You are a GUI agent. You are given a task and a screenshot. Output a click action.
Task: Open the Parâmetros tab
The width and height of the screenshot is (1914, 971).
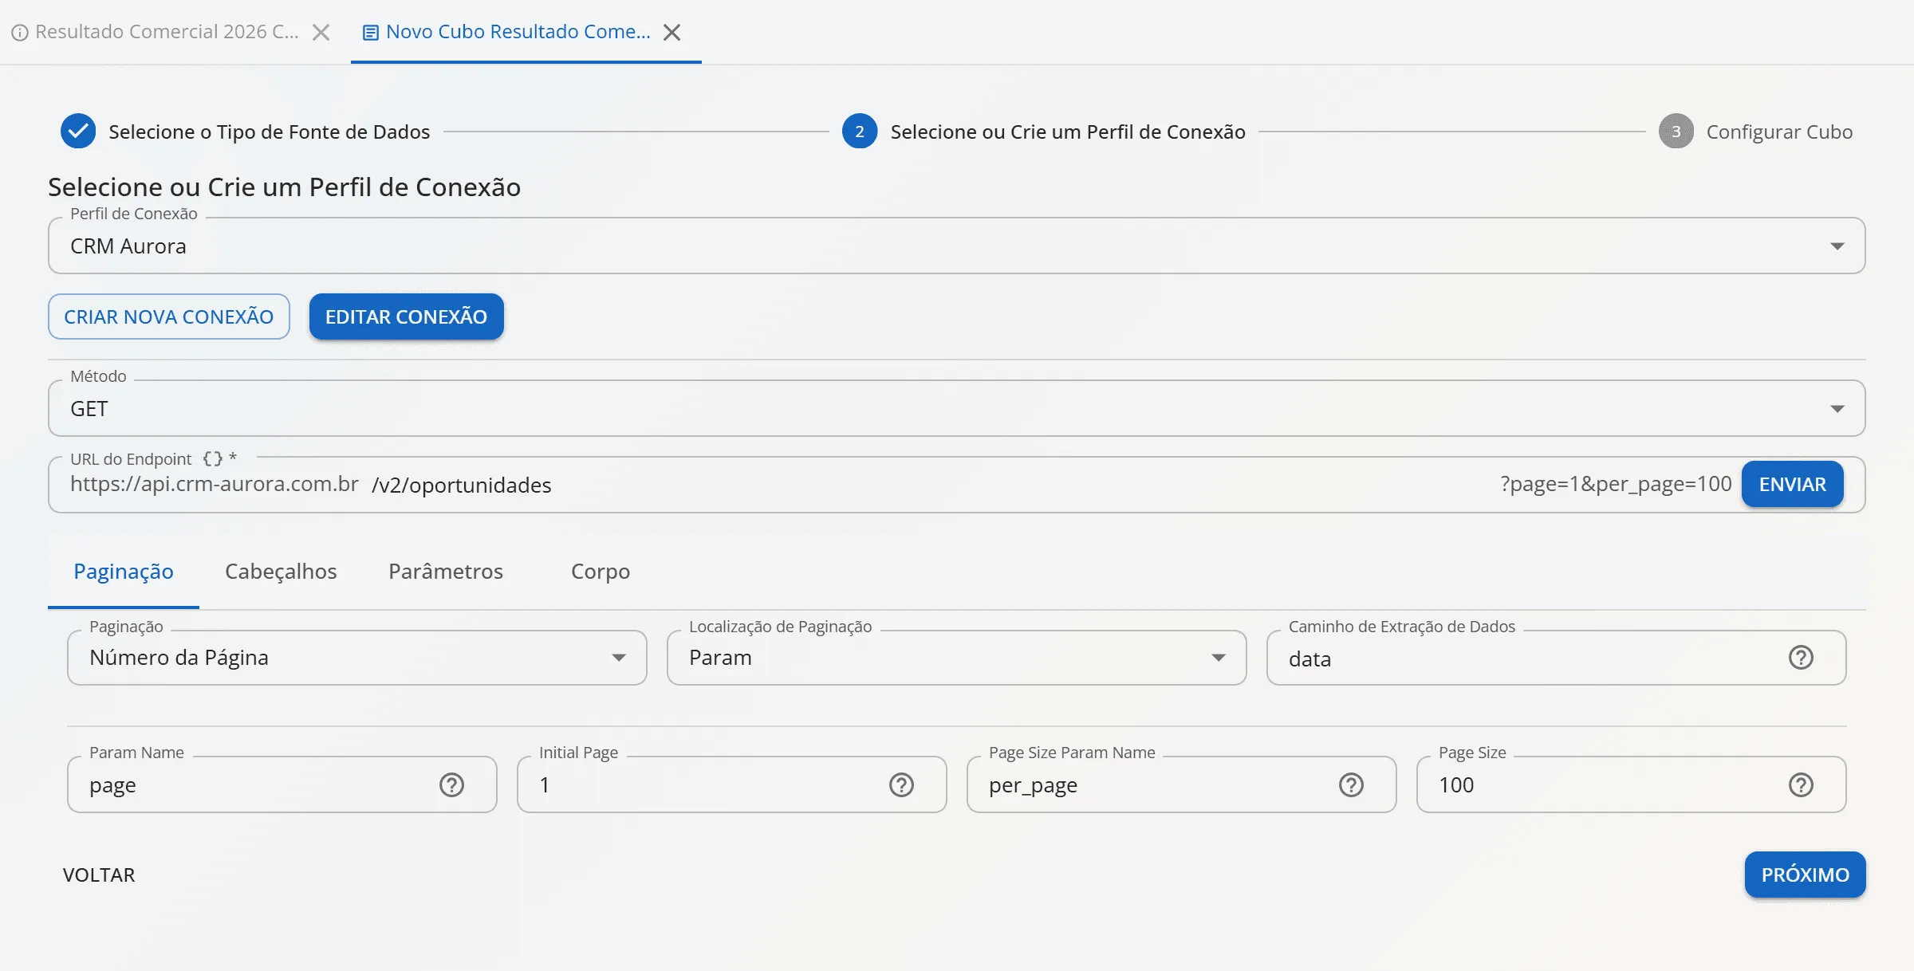pyautogui.click(x=446, y=572)
